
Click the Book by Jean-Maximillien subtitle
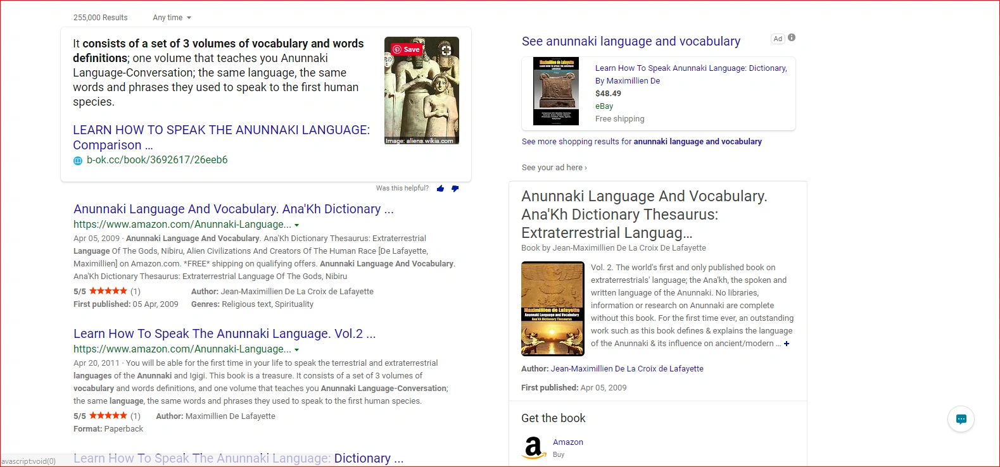click(614, 248)
